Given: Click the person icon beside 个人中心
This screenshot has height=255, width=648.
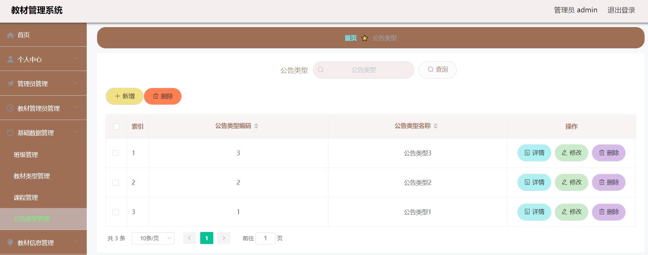Looking at the screenshot, I should tap(10, 59).
